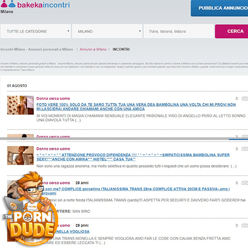Click the 28 anni age label
This screenshot has width=248, height=248.
click(82, 183)
